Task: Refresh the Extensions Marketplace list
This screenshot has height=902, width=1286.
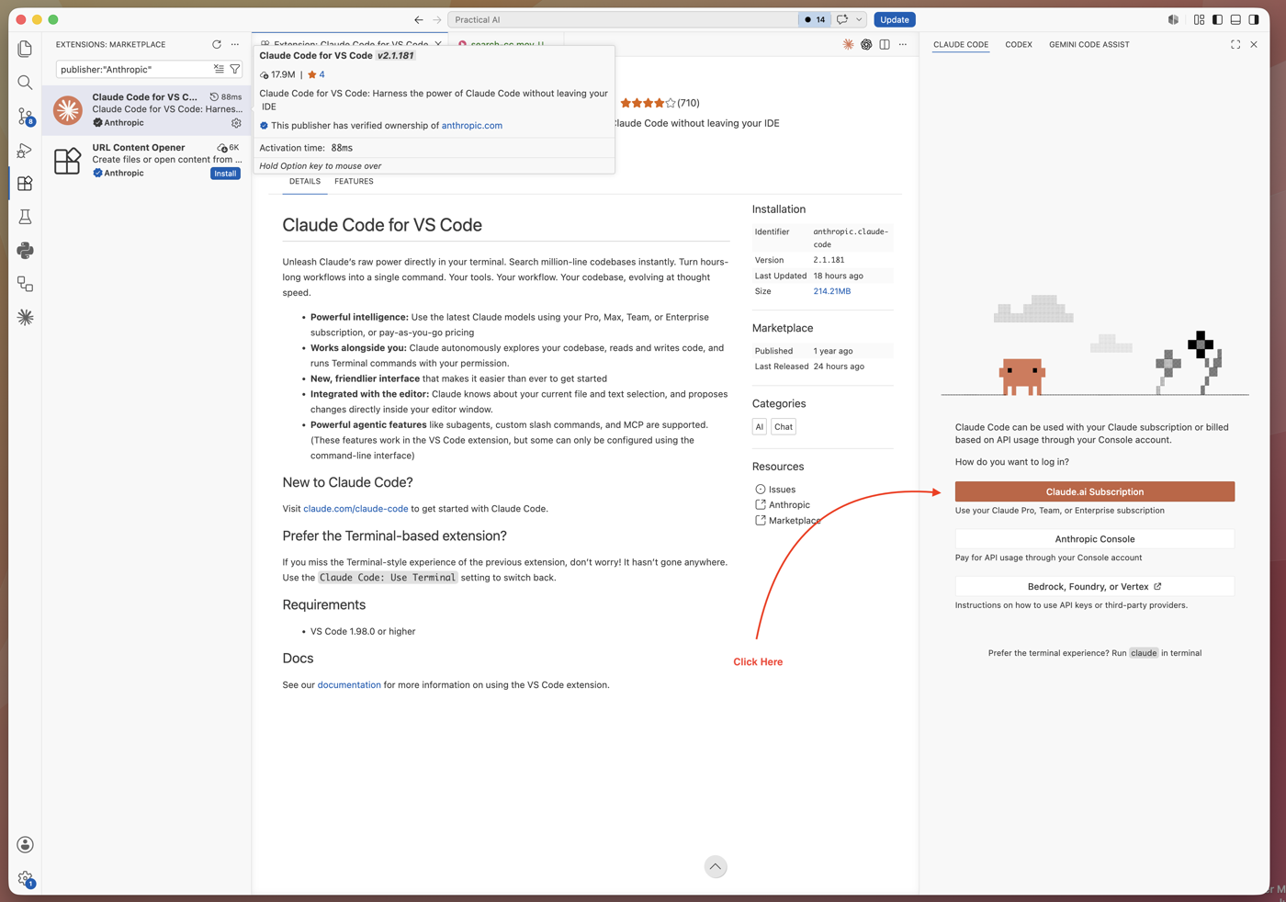Action: (217, 44)
